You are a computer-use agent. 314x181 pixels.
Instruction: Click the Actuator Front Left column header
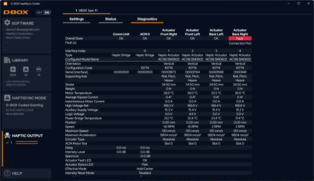[193, 32]
